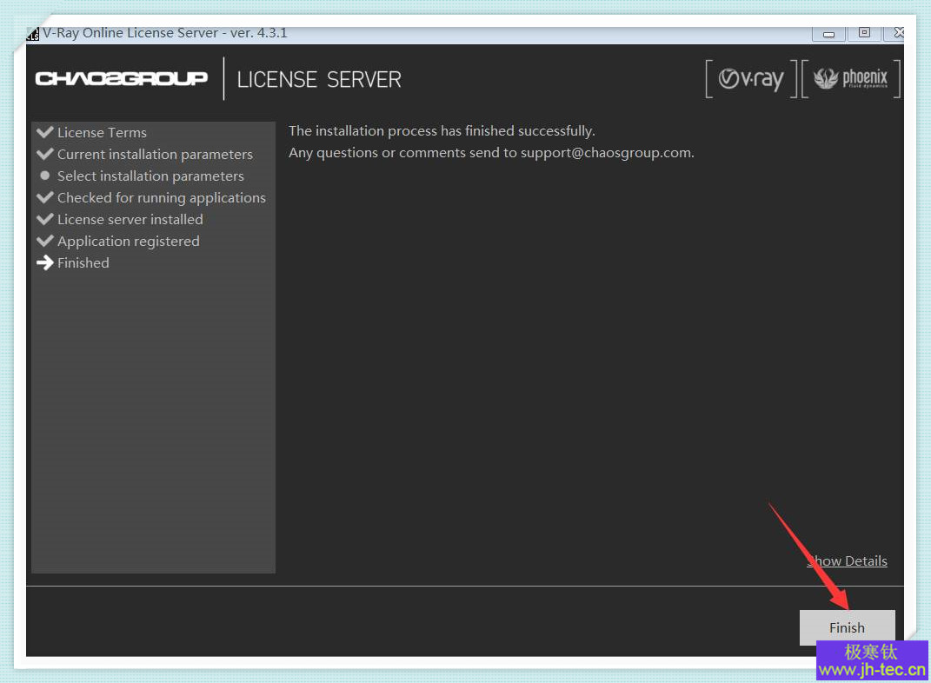The image size is (931, 683).
Task: Click the checkmark beside Checked for running applications
Action: (x=45, y=197)
